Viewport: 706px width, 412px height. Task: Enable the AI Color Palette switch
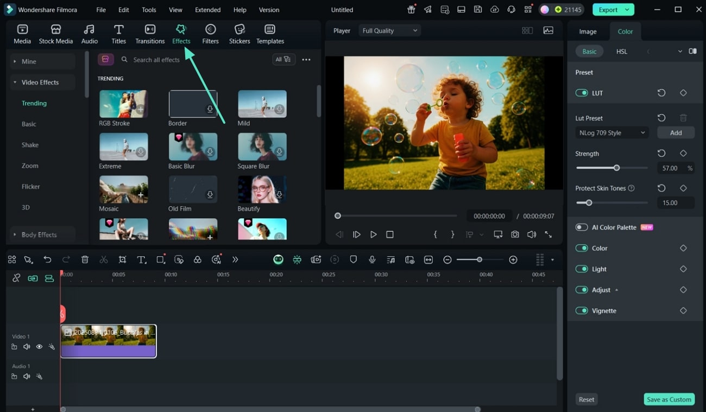click(582, 227)
